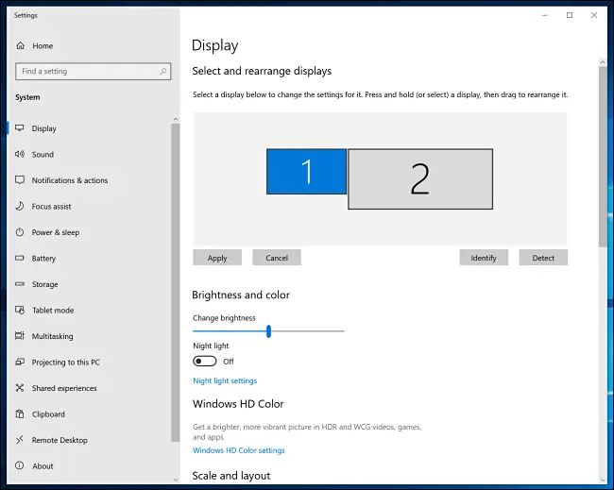Screen dimensions: 614x490
Task: Click the Storage drive icon
Action: click(x=20, y=284)
